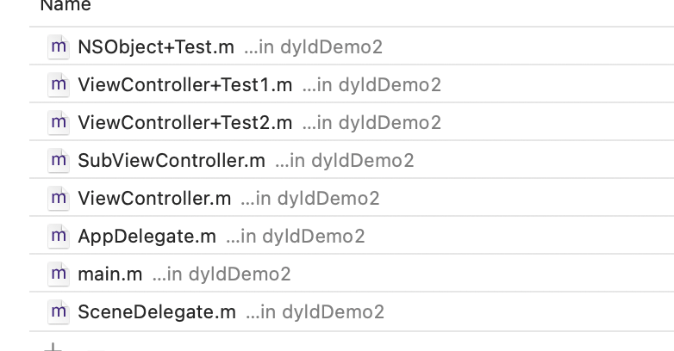Click the ViewController.m file icon
674x351 pixels.
pos(58,198)
